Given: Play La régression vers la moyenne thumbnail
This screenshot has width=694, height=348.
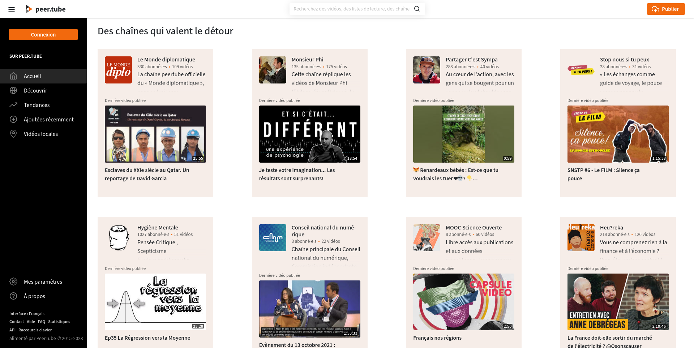Looking at the screenshot, I should [155, 302].
